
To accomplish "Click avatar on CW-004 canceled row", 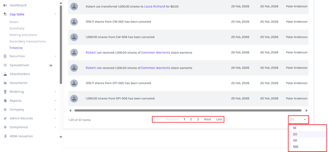I will tap(74, 37).
